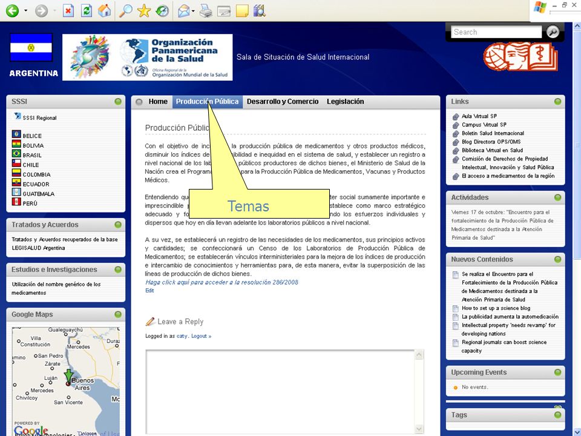This screenshot has height=436, width=581.
Task: Open the Blog Directora OPS/OMS link
Action: [x=491, y=142]
